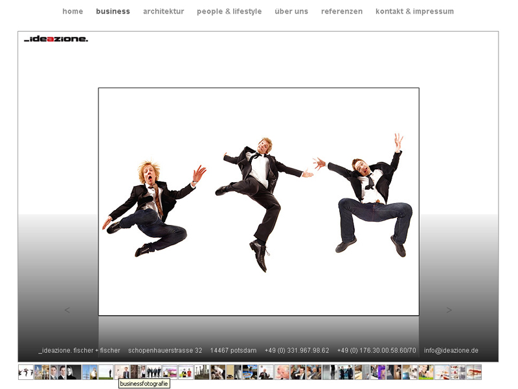The image size is (518, 389).
Task: Click the info@ideazione.de email address
Action: [x=451, y=350]
